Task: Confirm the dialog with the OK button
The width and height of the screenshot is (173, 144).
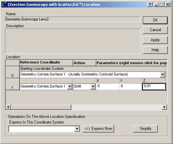Action: pyautogui.click(x=155, y=20)
